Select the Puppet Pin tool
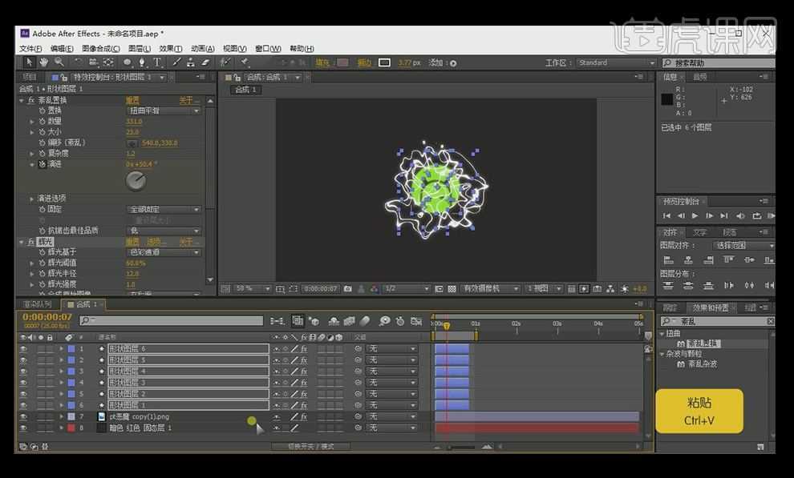This screenshot has width=794, height=478. point(245,62)
